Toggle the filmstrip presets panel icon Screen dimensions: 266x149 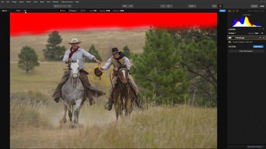click(x=214, y=6)
